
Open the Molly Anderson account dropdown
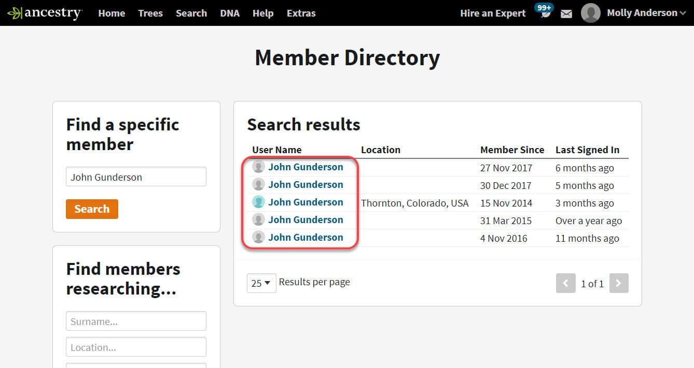tap(646, 13)
